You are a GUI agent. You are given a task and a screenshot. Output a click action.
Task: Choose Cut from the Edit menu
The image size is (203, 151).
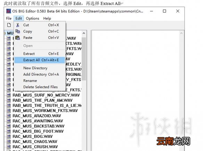40,25
